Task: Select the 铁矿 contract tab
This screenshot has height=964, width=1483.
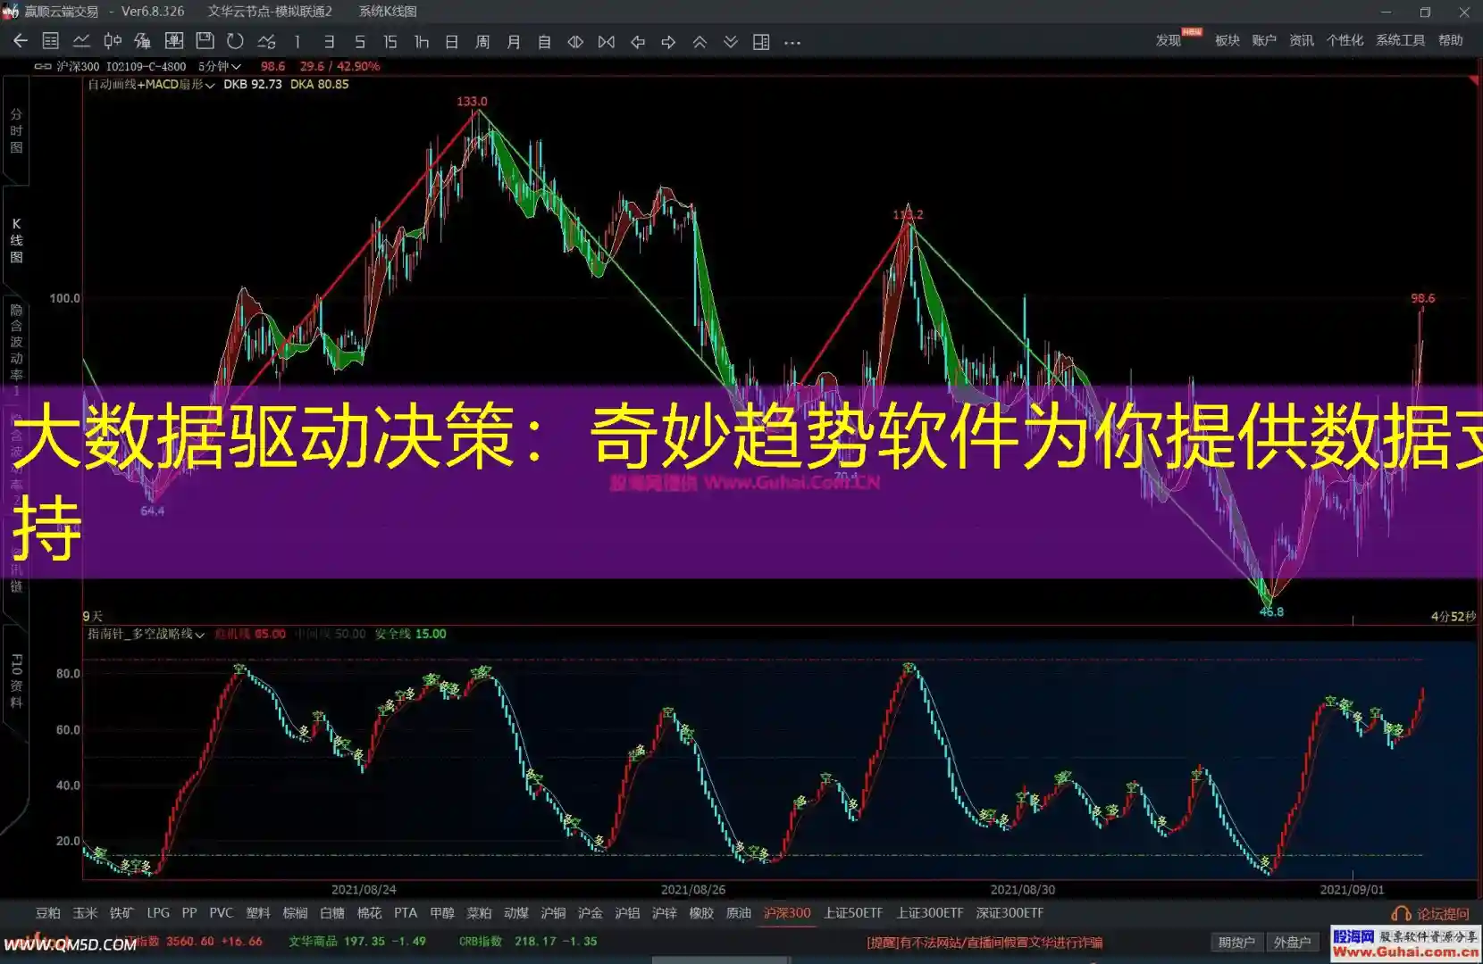Action: (x=122, y=913)
